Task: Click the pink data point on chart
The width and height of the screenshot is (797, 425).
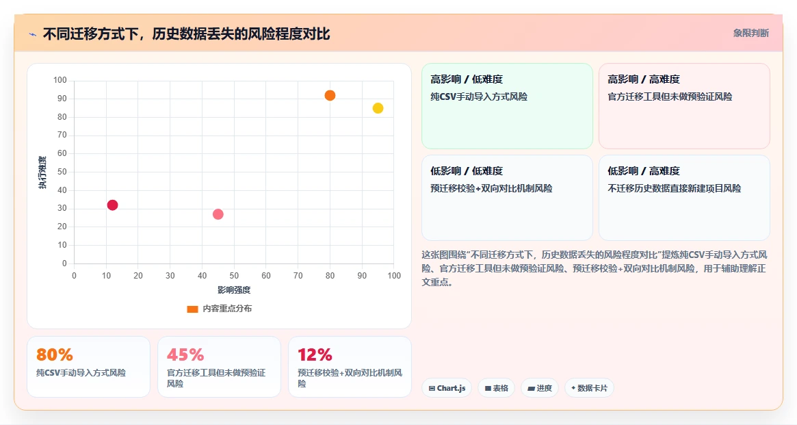Action: point(218,214)
